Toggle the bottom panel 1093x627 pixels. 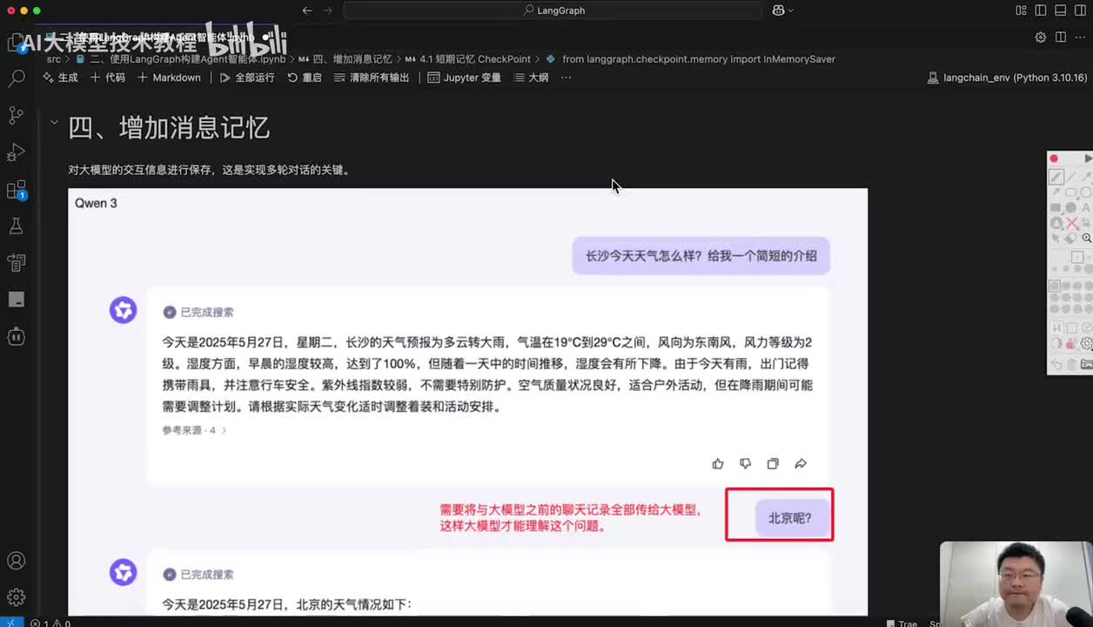point(1059,10)
